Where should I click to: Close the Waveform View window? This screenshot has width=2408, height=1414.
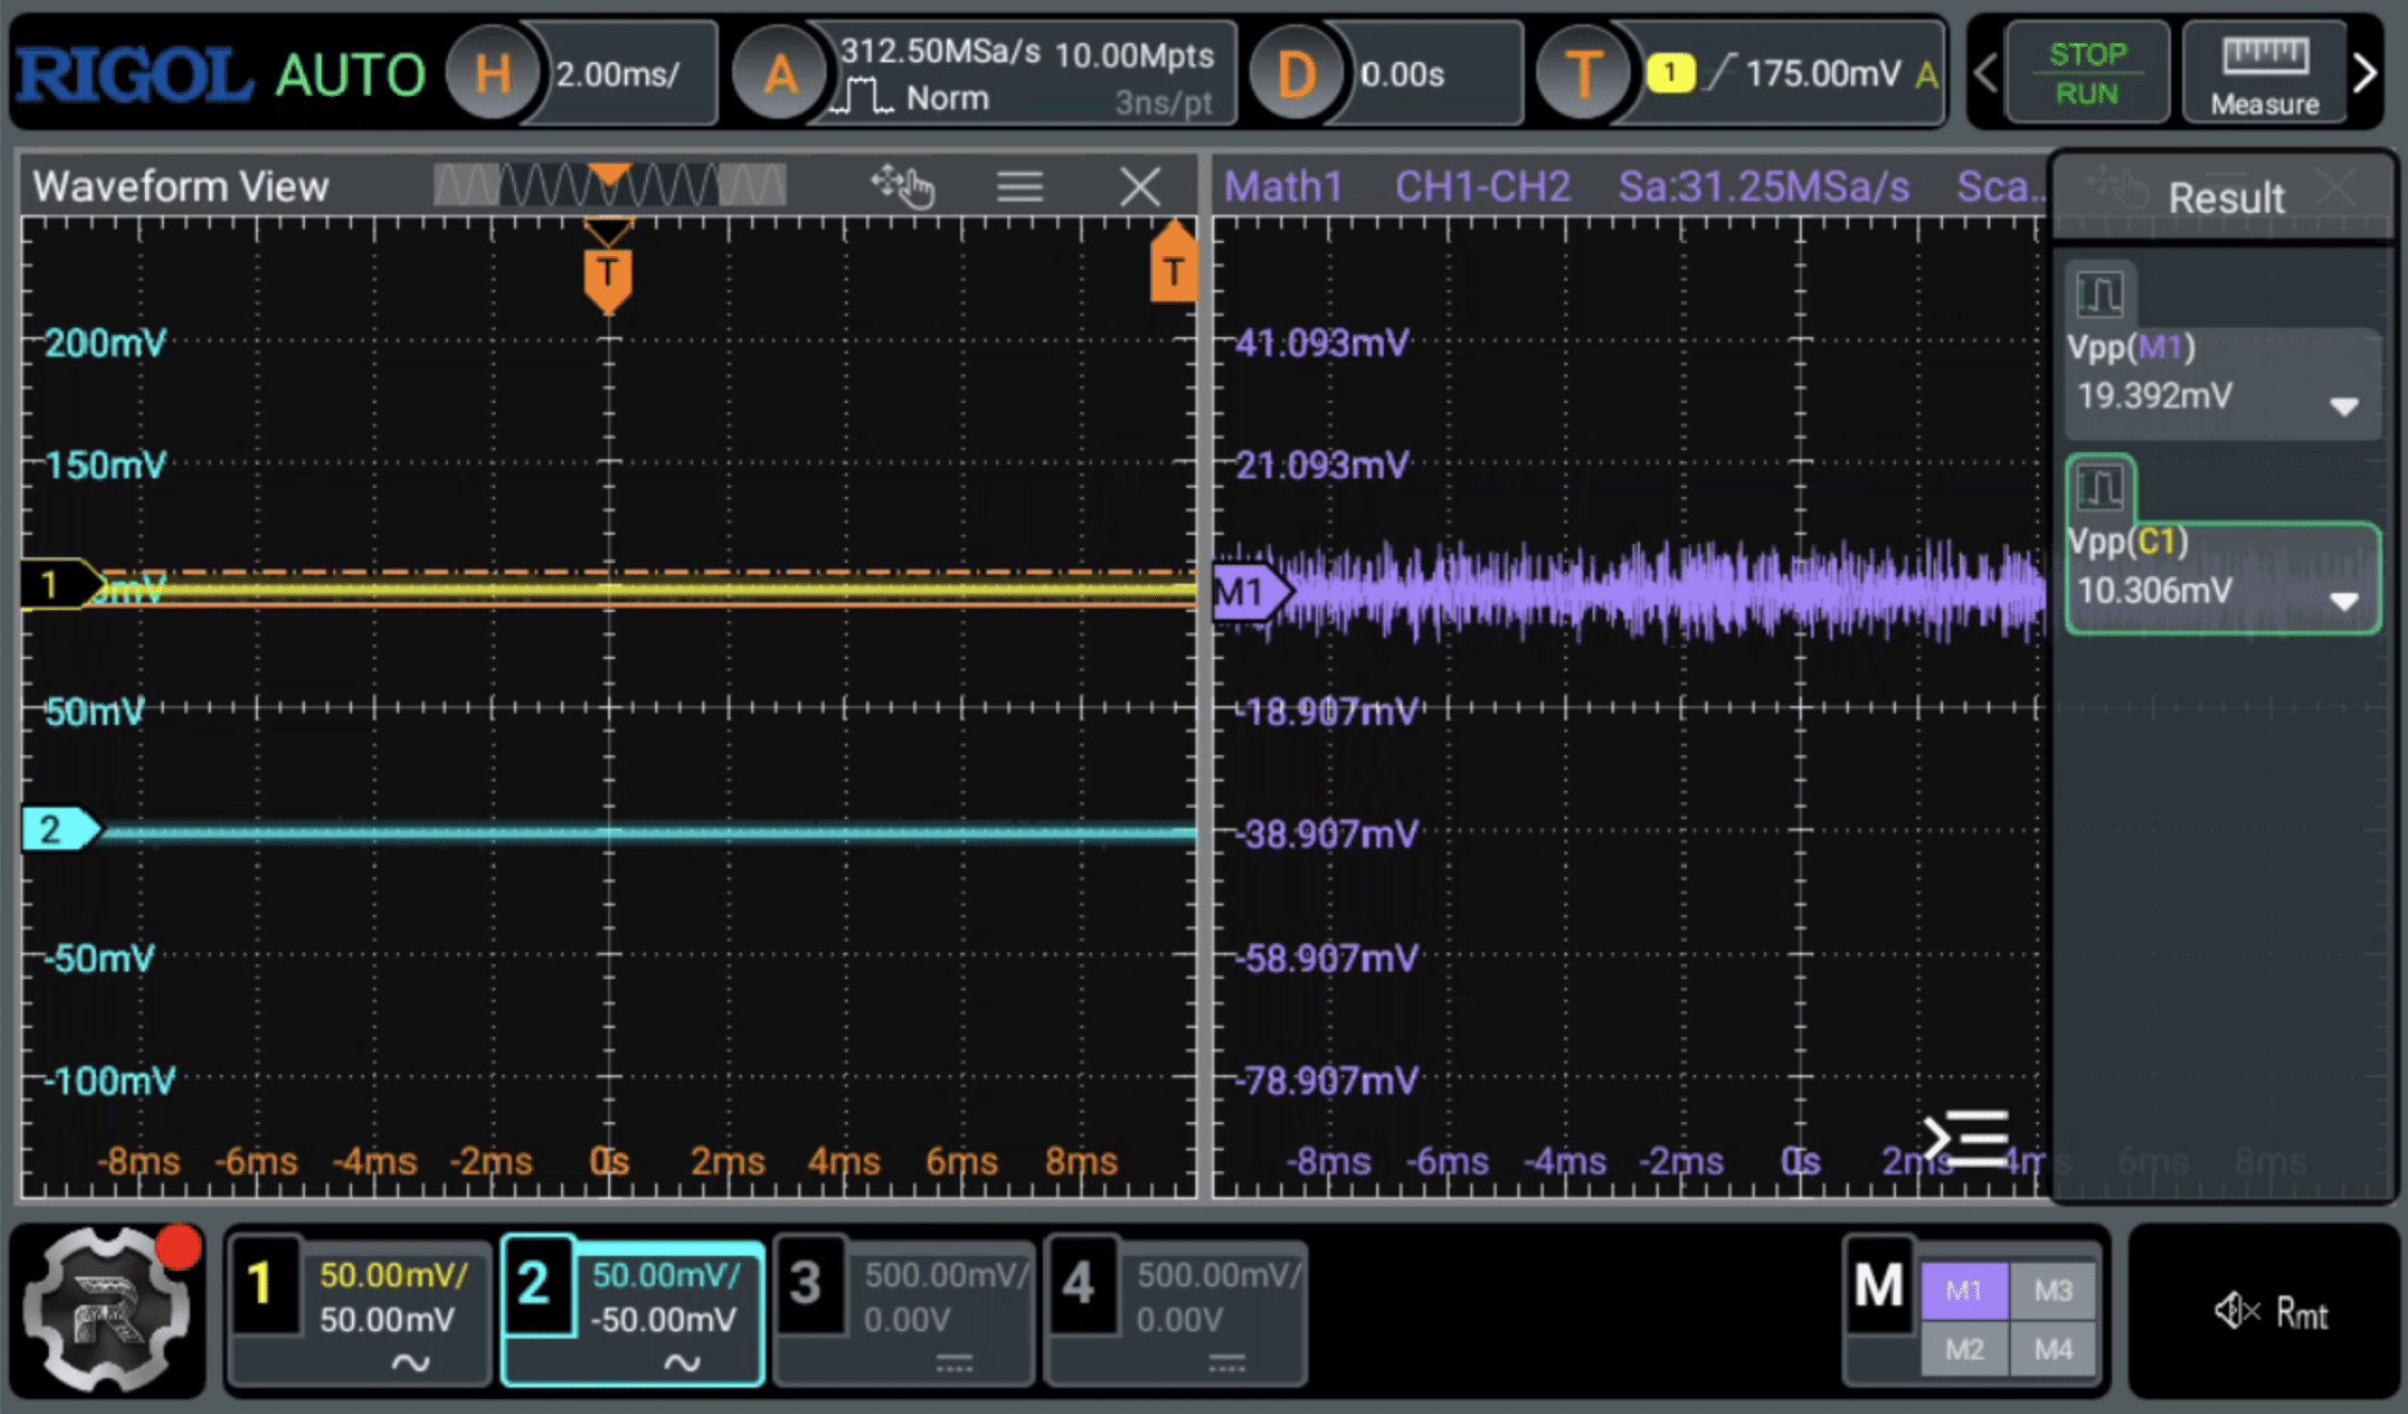[x=1140, y=186]
